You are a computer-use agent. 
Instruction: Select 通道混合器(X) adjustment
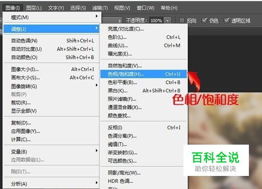[x=144, y=107]
